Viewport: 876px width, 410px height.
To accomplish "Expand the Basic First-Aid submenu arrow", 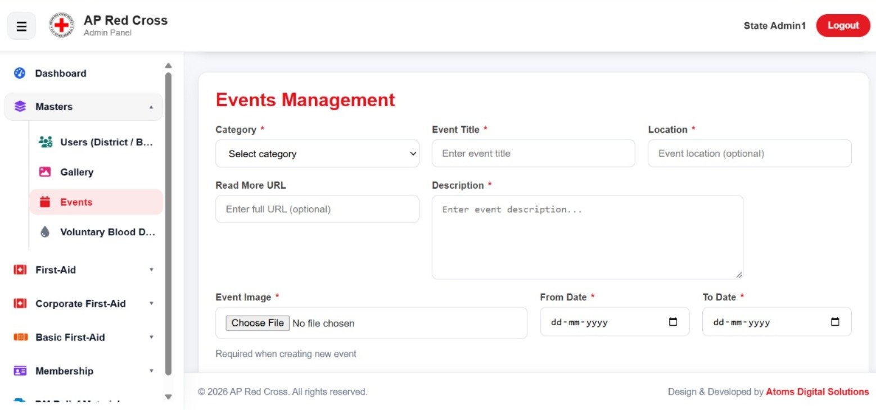I will click(151, 337).
